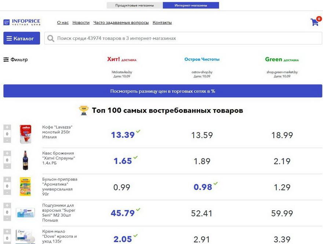The width and height of the screenshot is (323, 244).
Task: Open the shopping cart icon
Action: pyautogui.click(x=316, y=22)
